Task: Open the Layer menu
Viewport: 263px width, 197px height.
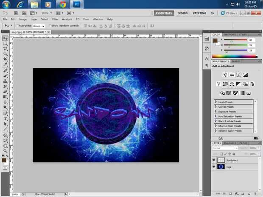Action: click(x=34, y=19)
